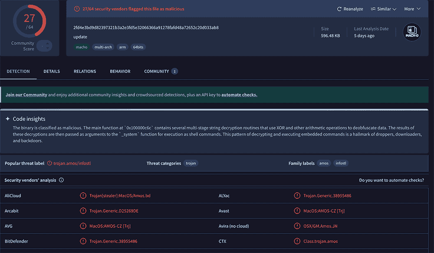
Task: Click the info icon beside Security vendors' analysis
Action: coord(61,180)
